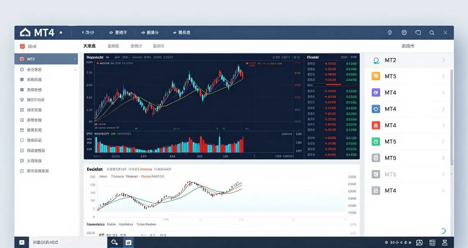Open the top bar menu with circle icon
The image size is (468, 248).
(x=118, y=33)
